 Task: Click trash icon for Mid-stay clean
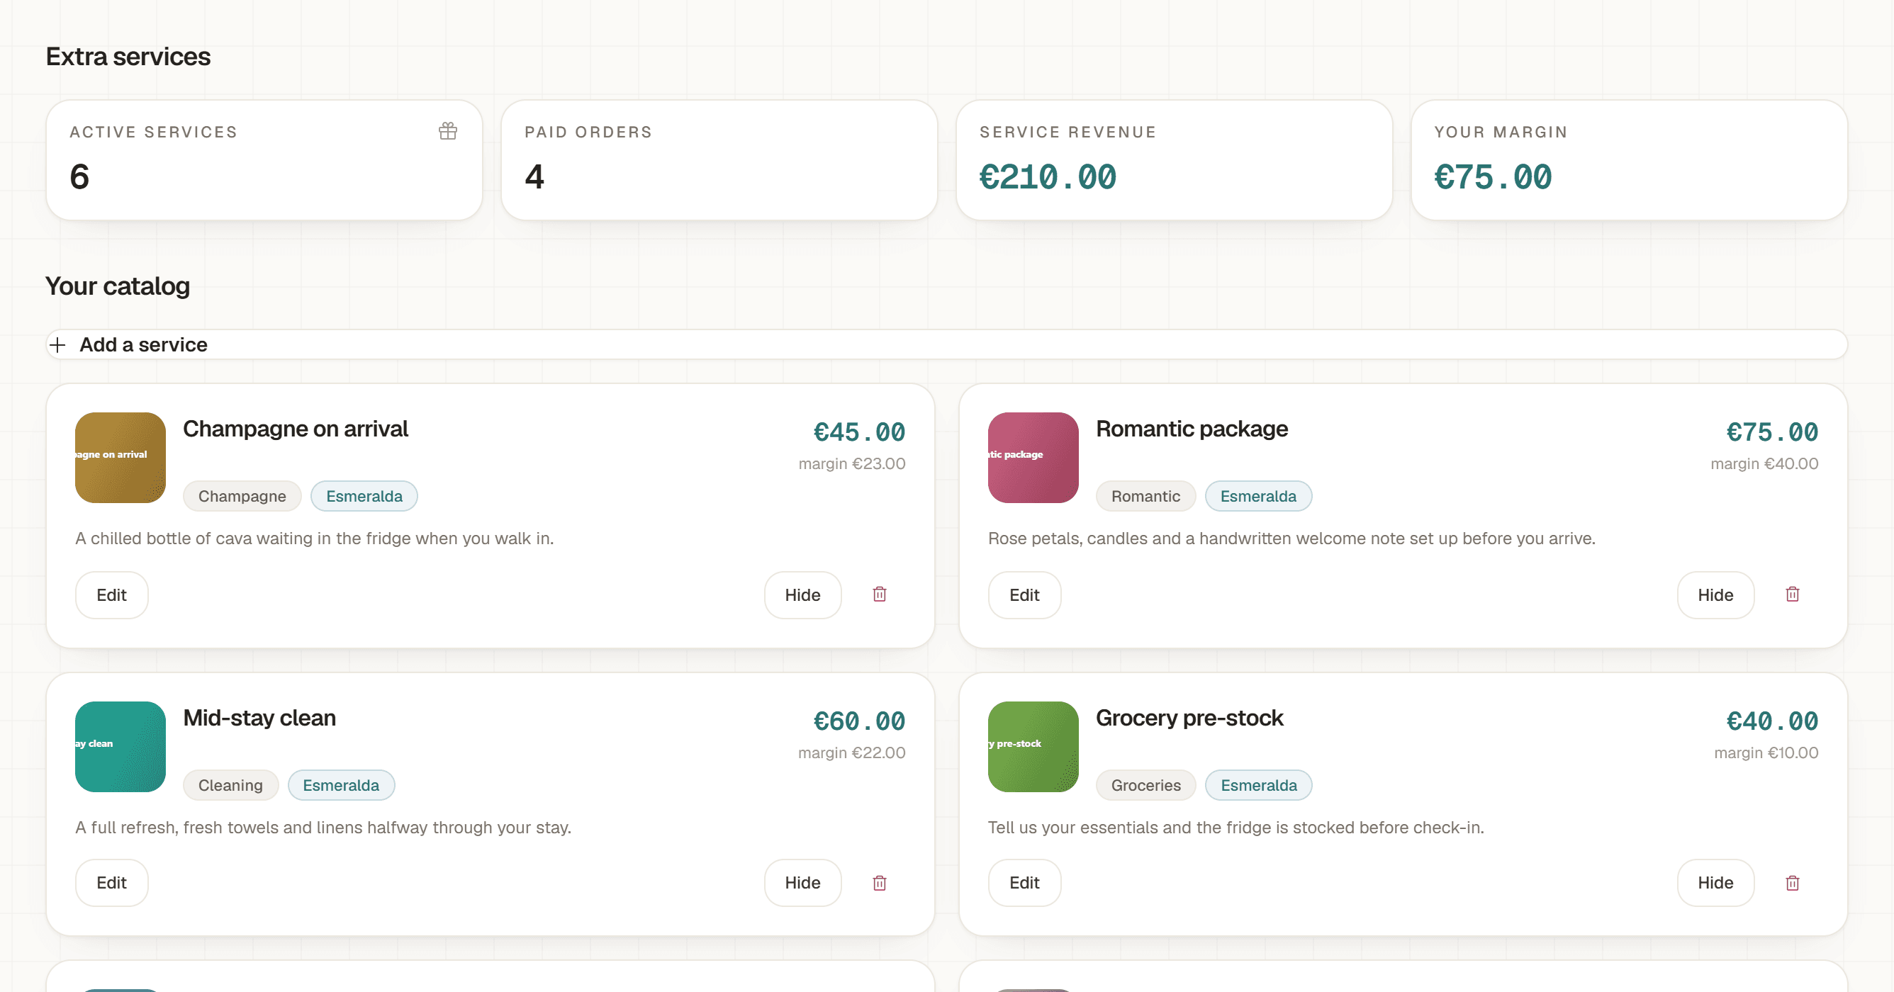(880, 882)
